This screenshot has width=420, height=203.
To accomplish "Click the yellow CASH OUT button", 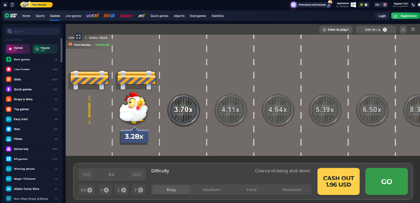I will click(x=338, y=181).
